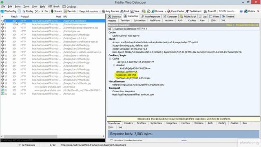This screenshot has width=261, height=147.
Task: Switch to the Filters tab
Action: pyautogui.click(x=215, y=16)
